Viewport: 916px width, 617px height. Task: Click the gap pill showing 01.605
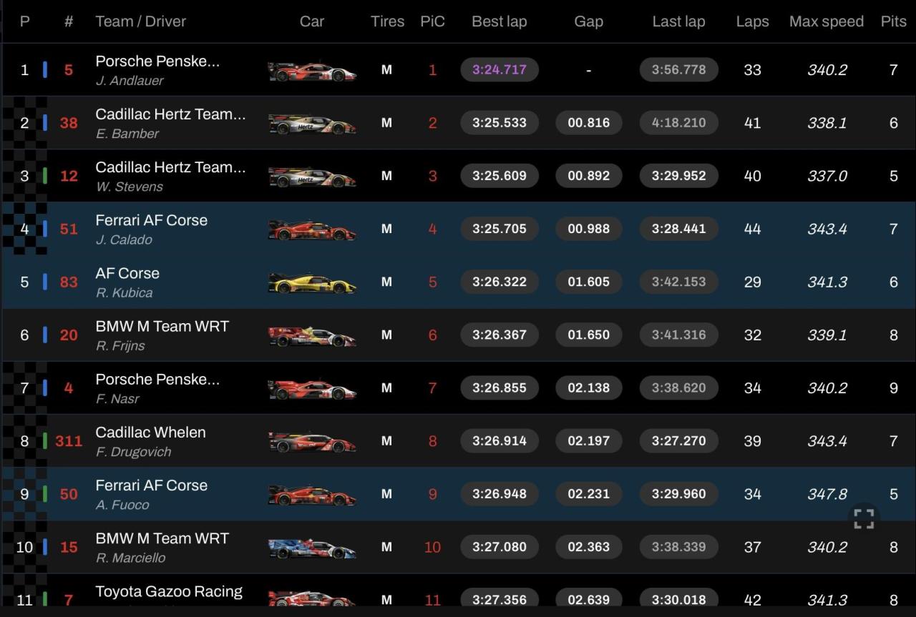pos(588,282)
